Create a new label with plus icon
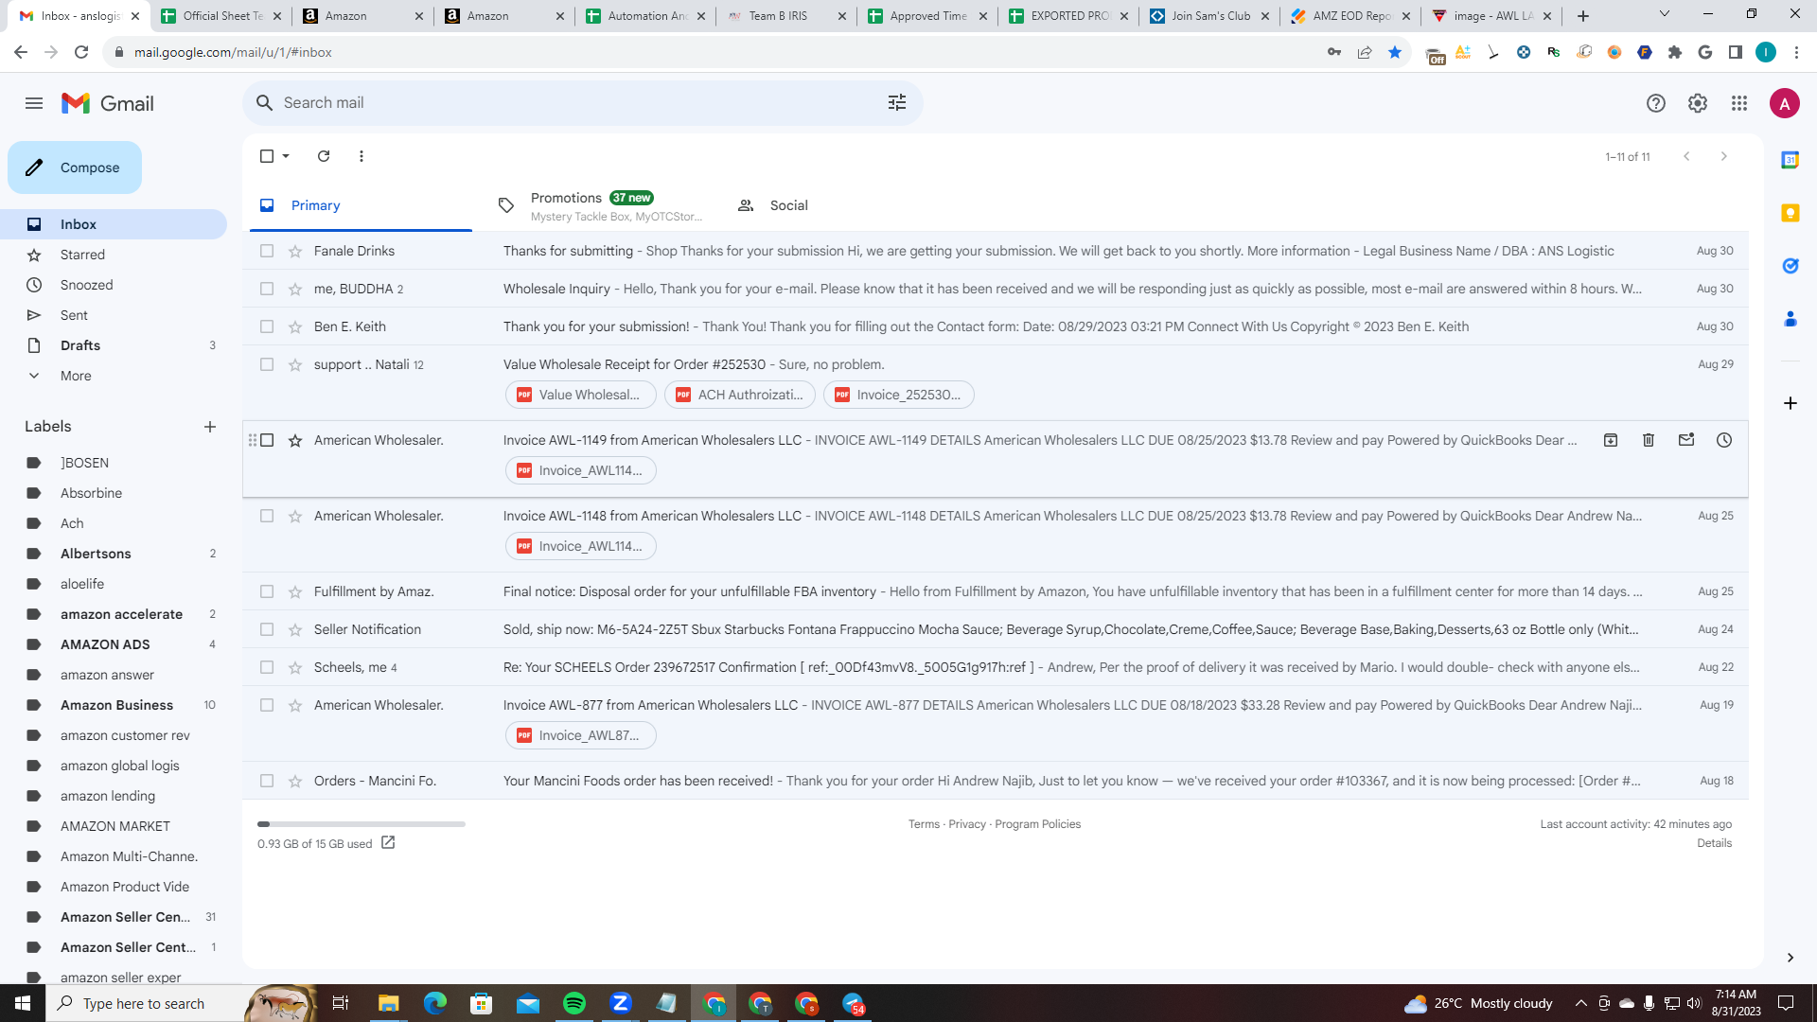The image size is (1817, 1022). (x=210, y=427)
